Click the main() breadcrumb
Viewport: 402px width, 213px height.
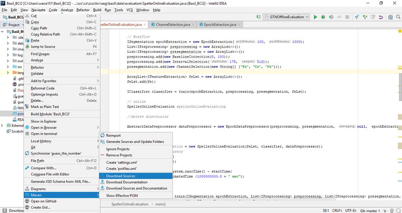[160, 204]
